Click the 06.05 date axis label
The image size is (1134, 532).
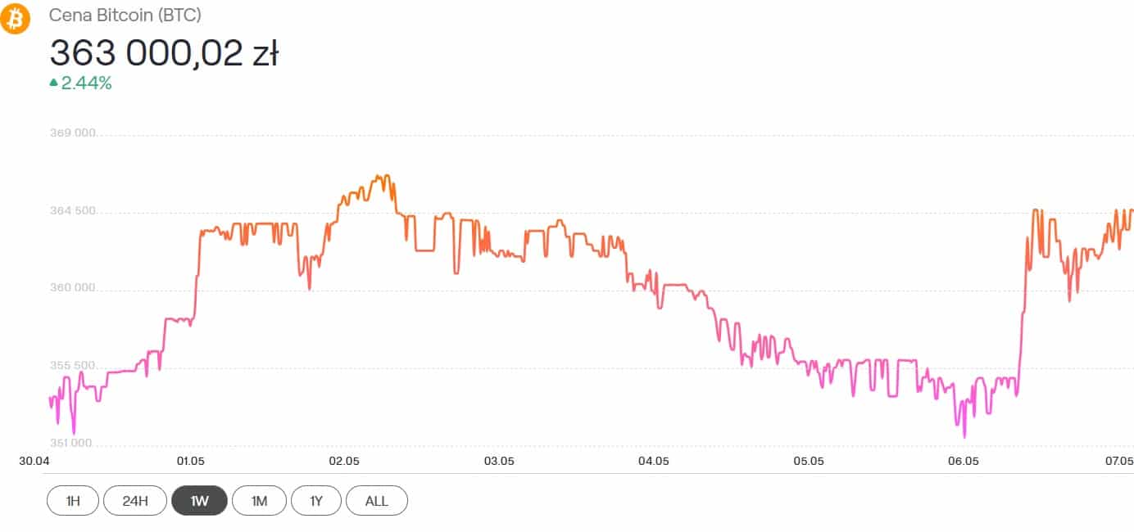(963, 461)
